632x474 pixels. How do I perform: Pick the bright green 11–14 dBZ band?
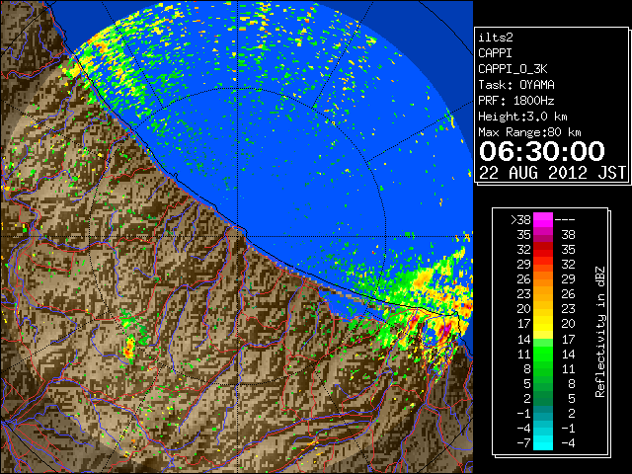543,354
